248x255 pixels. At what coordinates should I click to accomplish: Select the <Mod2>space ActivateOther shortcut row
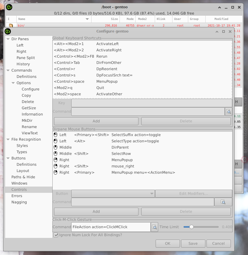142,94
